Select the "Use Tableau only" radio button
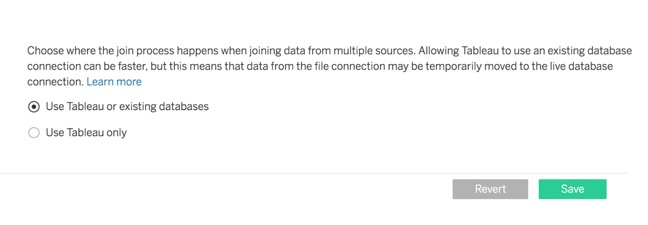This screenshot has width=648, height=225. [34, 133]
